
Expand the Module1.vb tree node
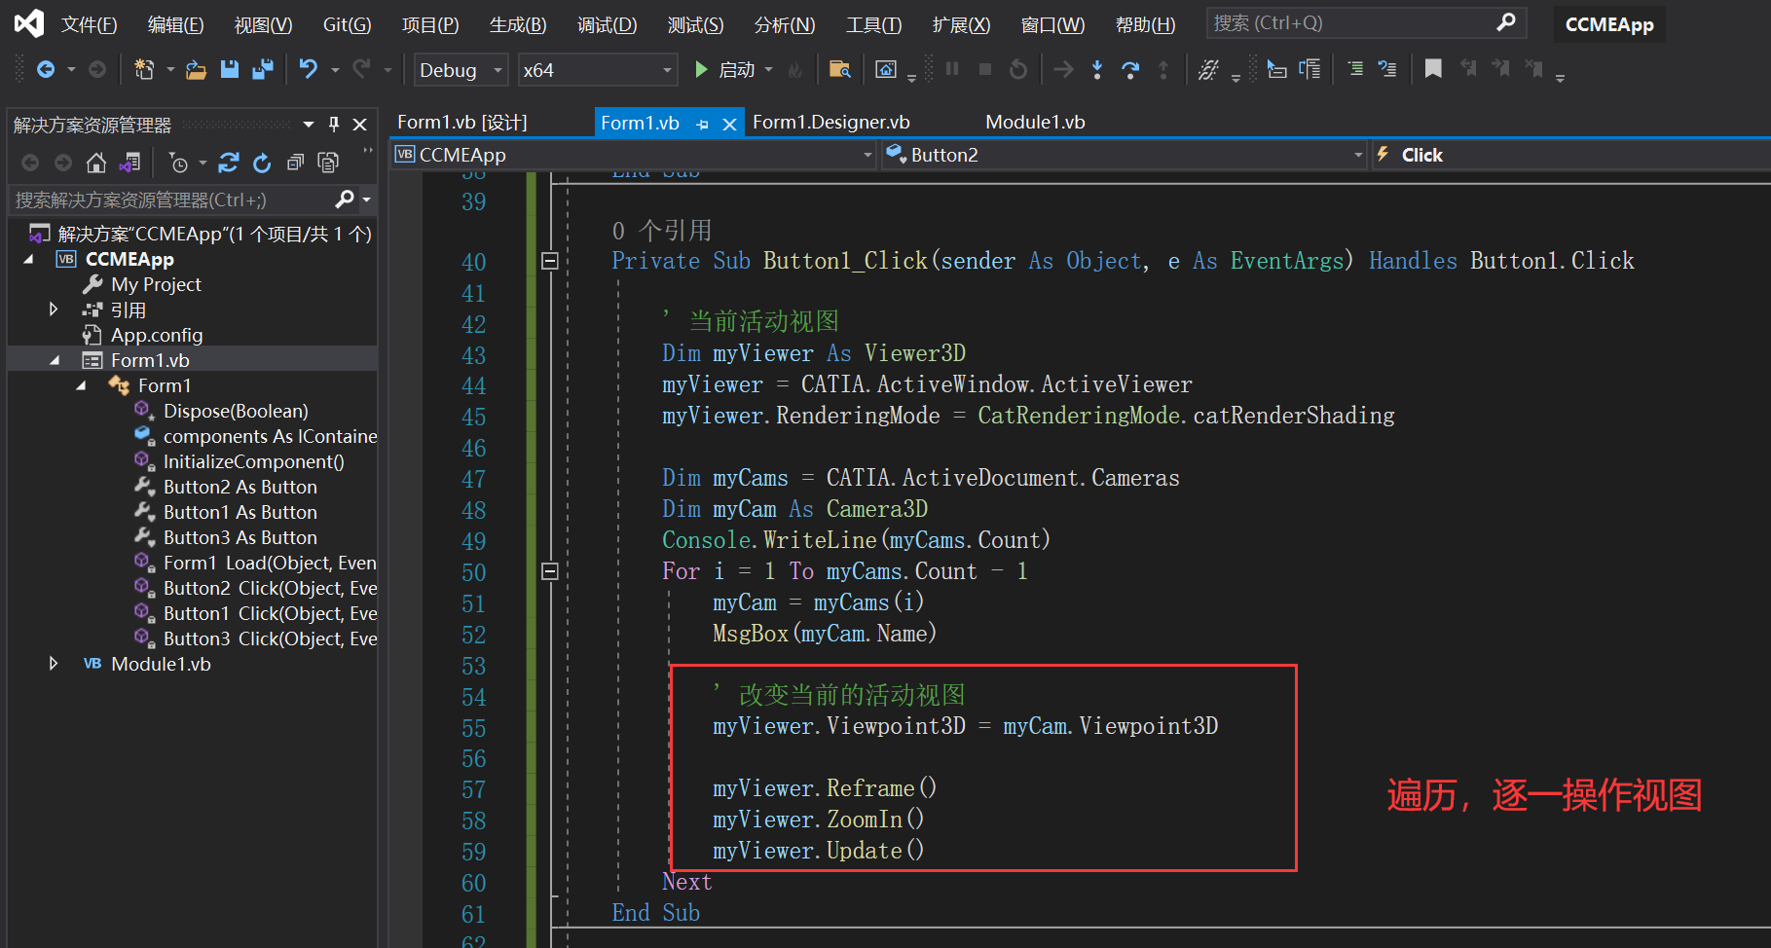click(55, 664)
